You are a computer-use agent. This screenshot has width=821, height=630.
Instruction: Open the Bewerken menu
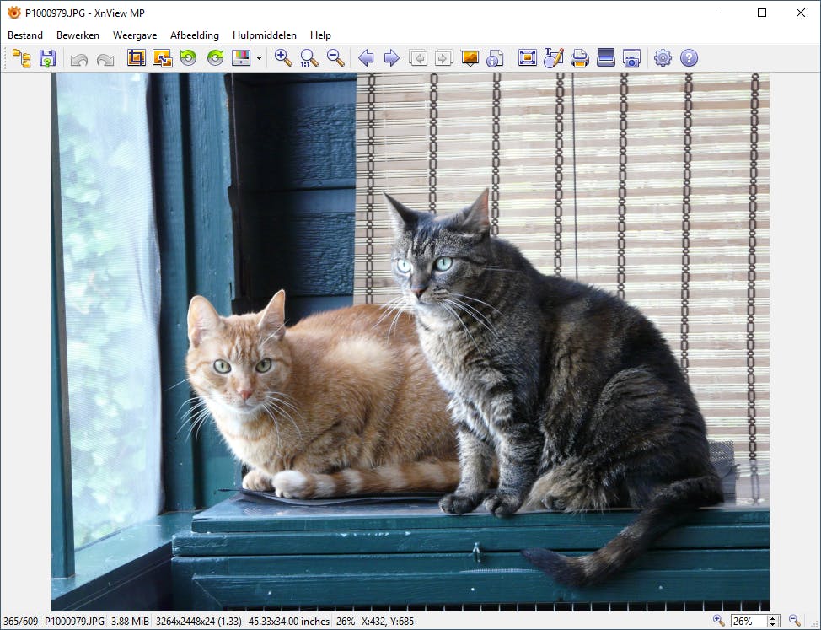(78, 35)
